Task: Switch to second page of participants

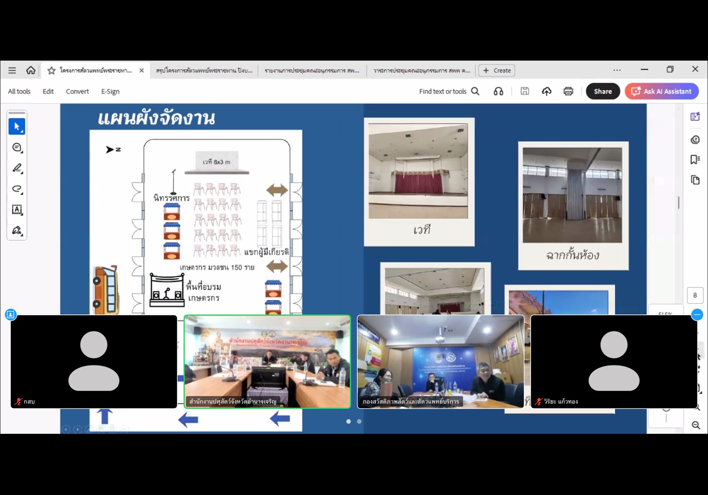Action: [x=359, y=421]
